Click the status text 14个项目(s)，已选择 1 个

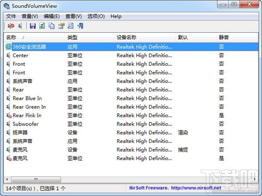[x=36, y=188]
